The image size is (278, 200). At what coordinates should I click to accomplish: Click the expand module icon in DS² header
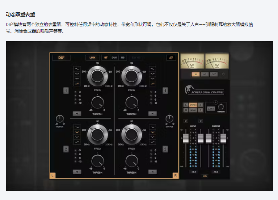click(x=171, y=58)
